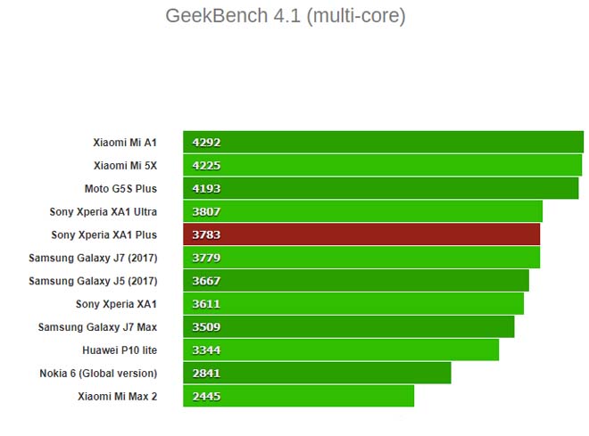The width and height of the screenshot is (589, 436).
Task: Click the 3807 score value
Action: [x=205, y=211]
